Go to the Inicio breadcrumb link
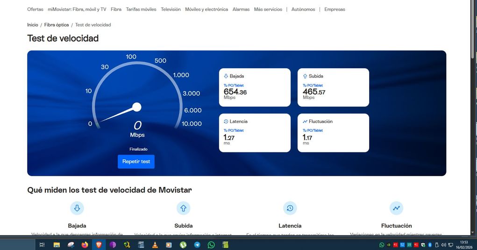The image size is (477, 250). coord(33,25)
